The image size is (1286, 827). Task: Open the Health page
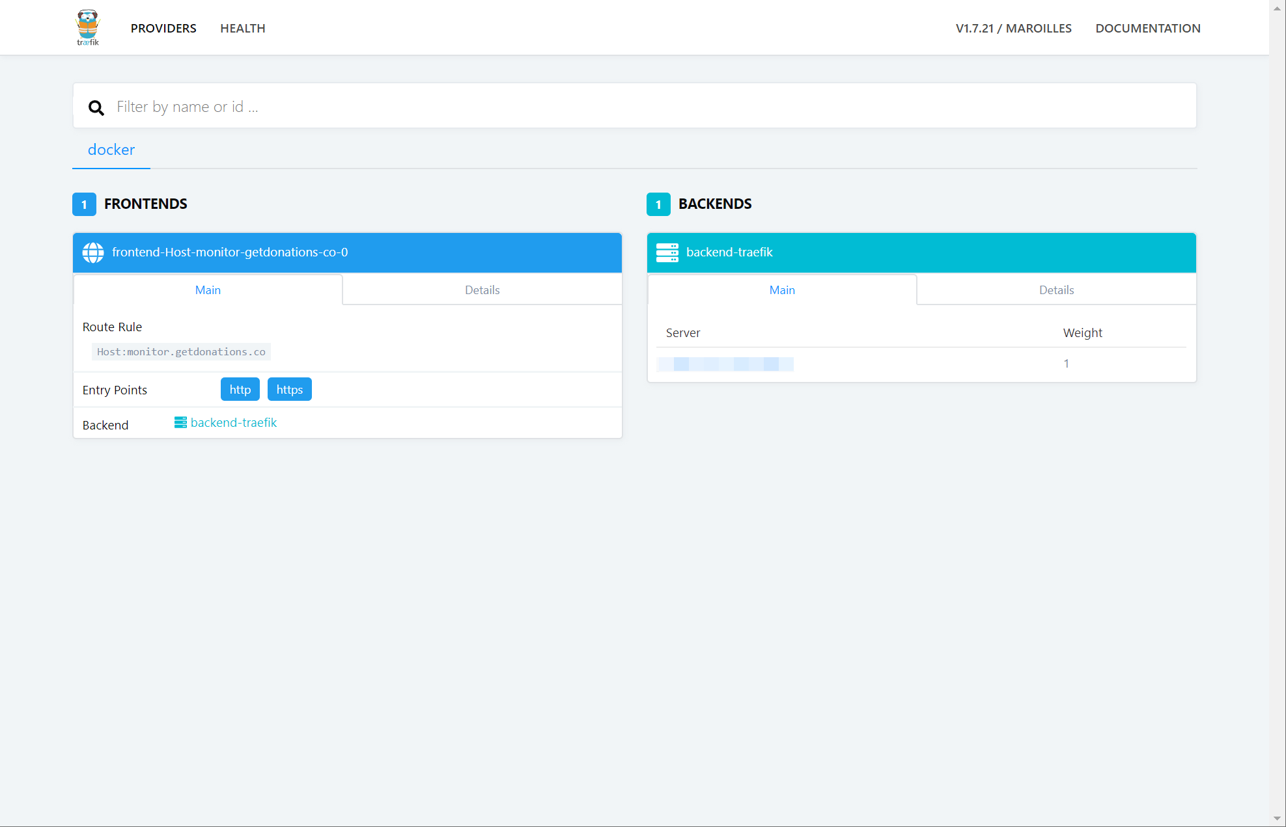point(243,28)
